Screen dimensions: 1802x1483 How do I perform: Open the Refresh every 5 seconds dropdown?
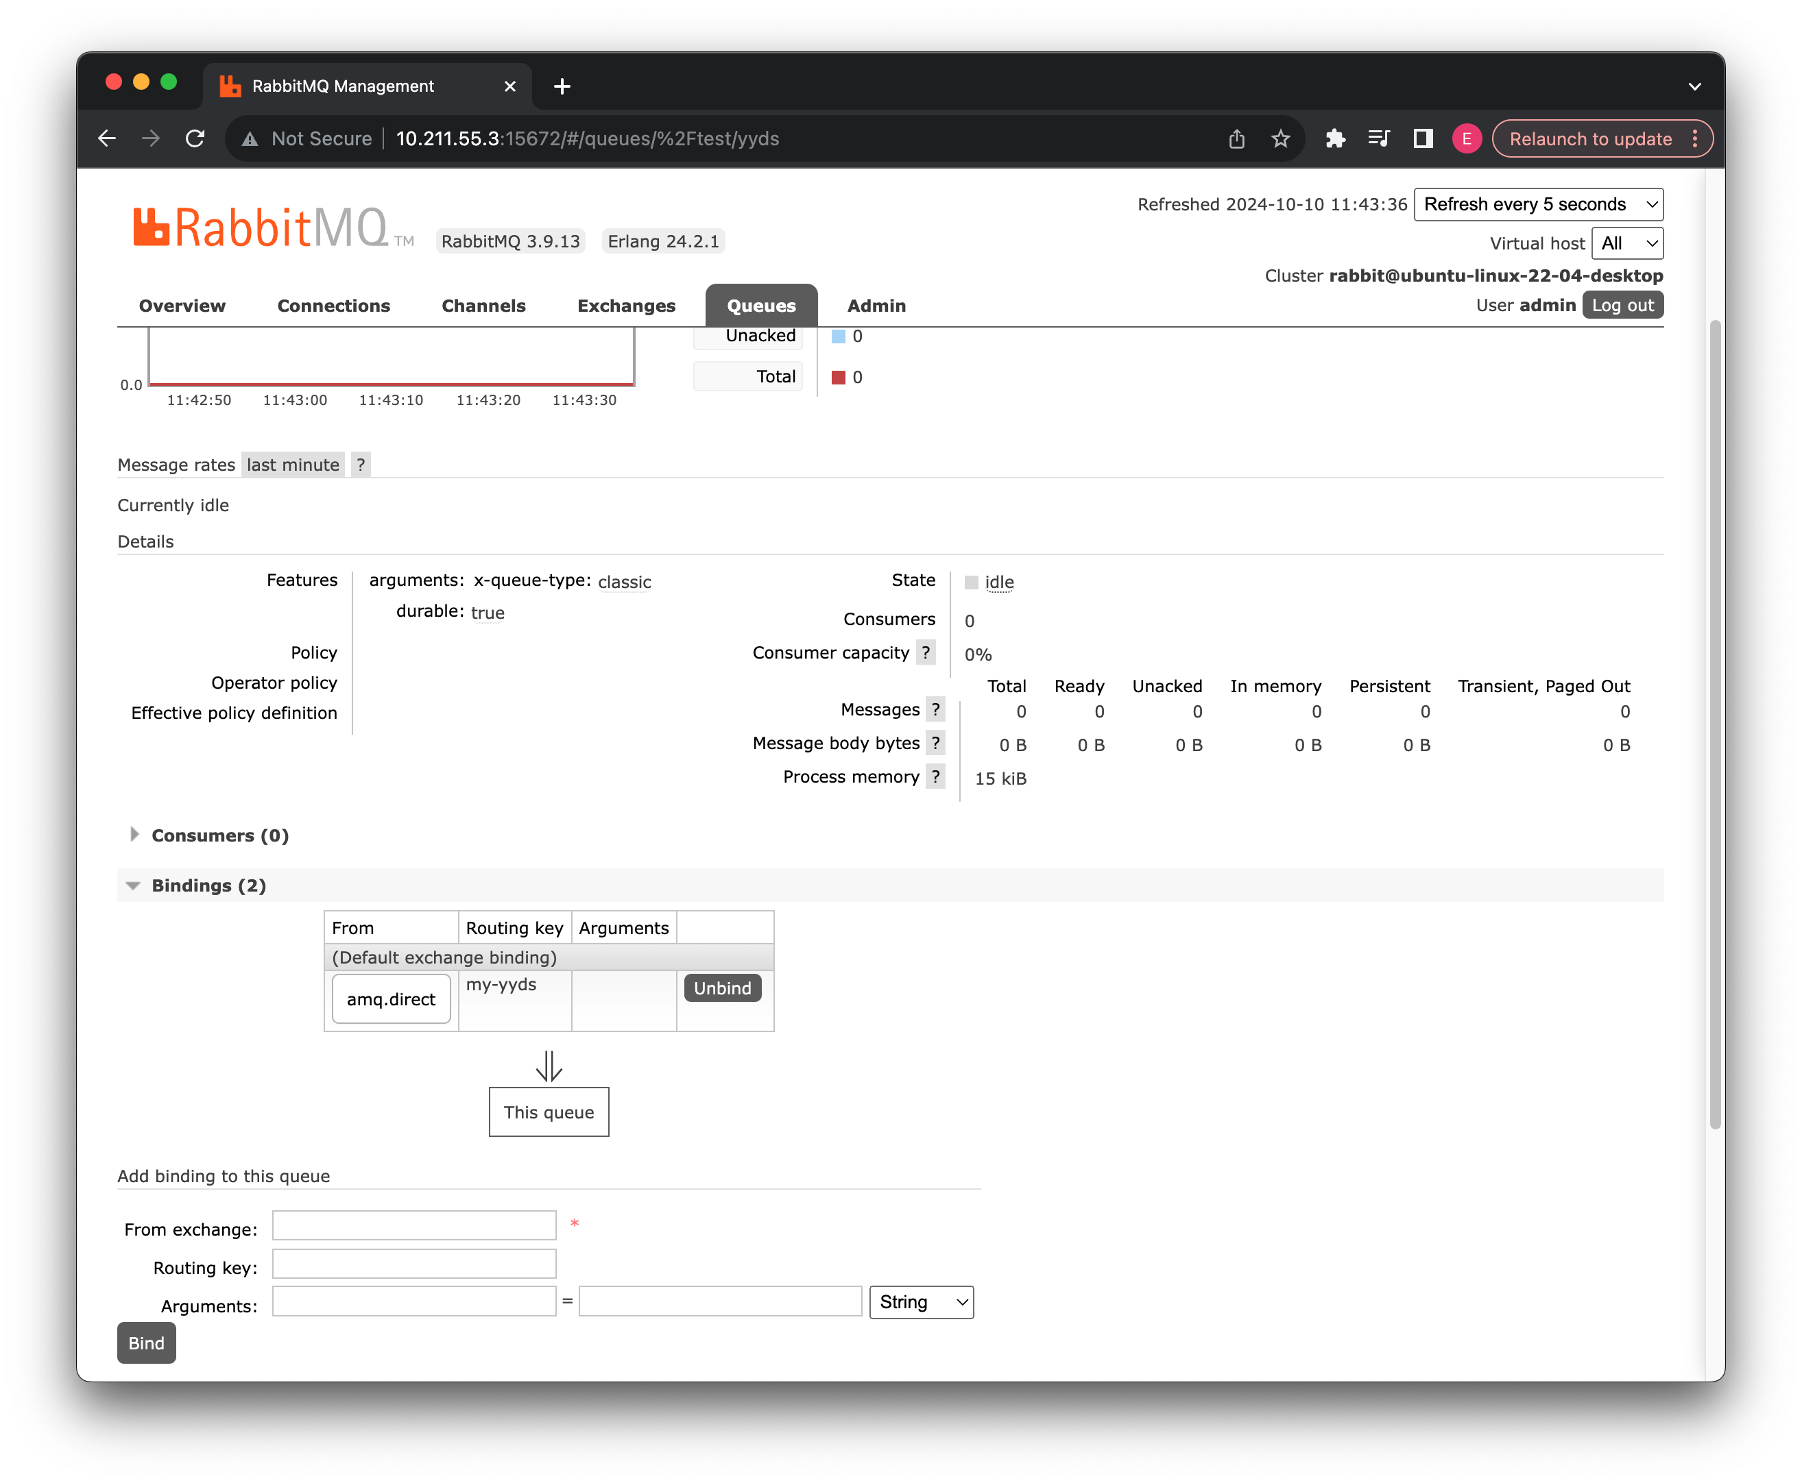point(1538,204)
